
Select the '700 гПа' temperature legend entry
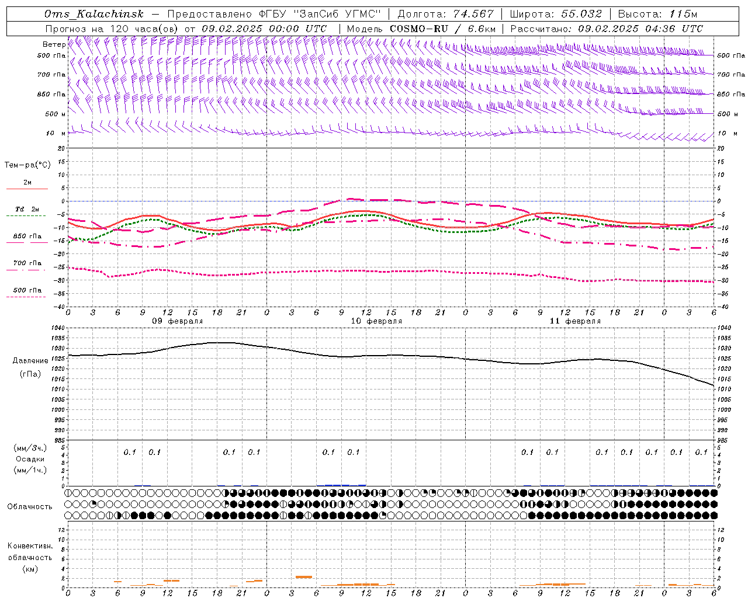(27, 263)
